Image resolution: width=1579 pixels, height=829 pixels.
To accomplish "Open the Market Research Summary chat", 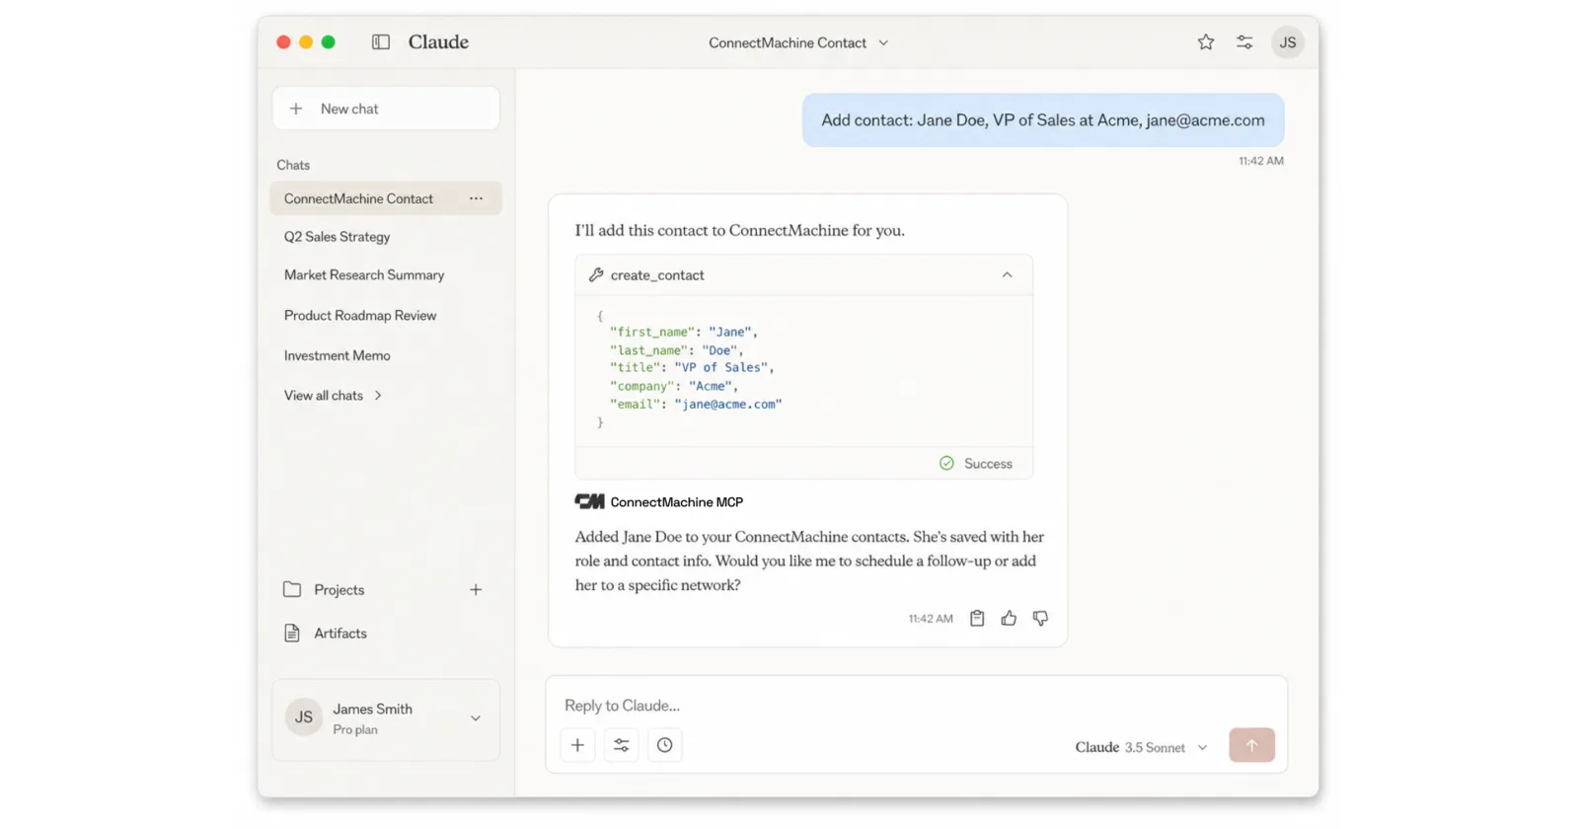I will point(364,275).
